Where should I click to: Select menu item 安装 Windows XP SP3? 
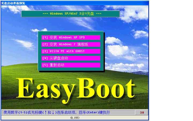pos(71,37)
